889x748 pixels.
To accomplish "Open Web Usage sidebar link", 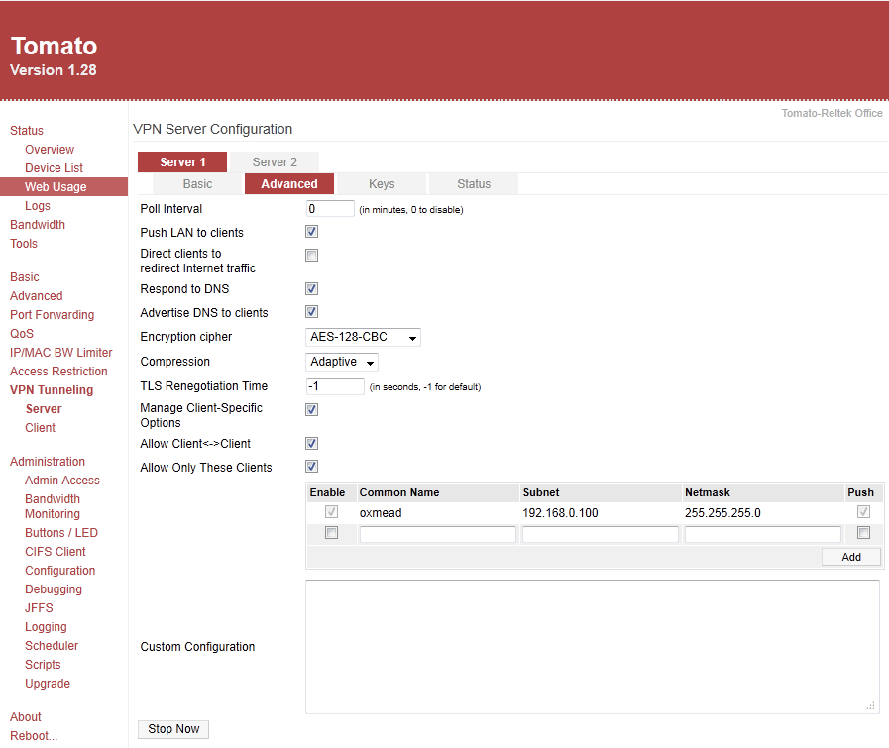I will pyautogui.click(x=56, y=187).
